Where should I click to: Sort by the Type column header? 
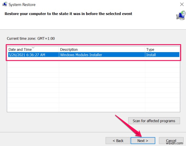tap(162, 49)
